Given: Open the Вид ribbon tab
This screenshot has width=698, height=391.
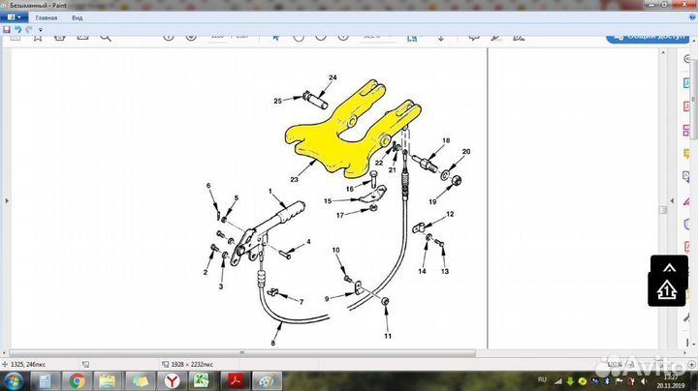Looking at the screenshot, I should 75,17.
